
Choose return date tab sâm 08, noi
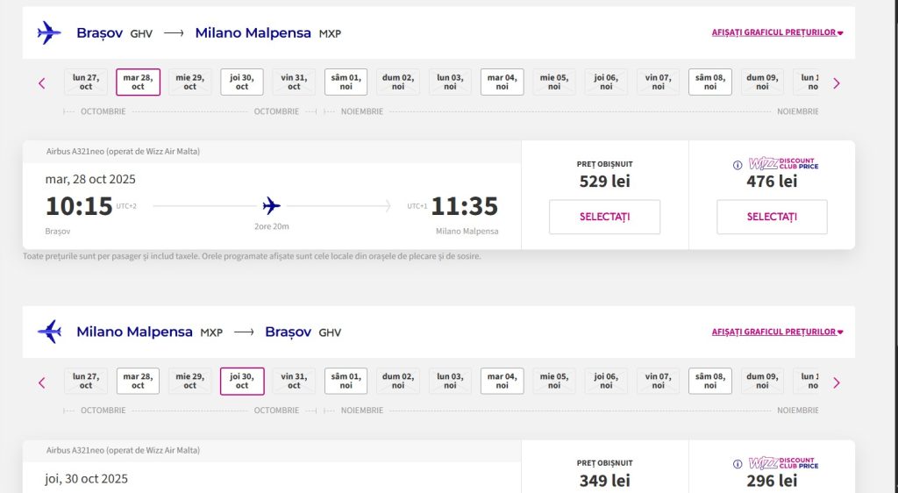709,381
